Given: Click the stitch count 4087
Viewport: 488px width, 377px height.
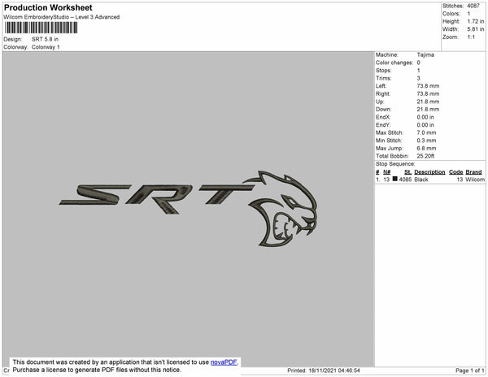Looking at the screenshot, I should click(x=473, y=6).
